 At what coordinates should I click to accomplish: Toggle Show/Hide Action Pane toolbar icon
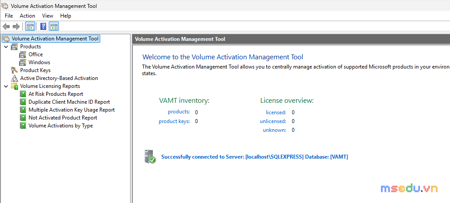point(54,27)
